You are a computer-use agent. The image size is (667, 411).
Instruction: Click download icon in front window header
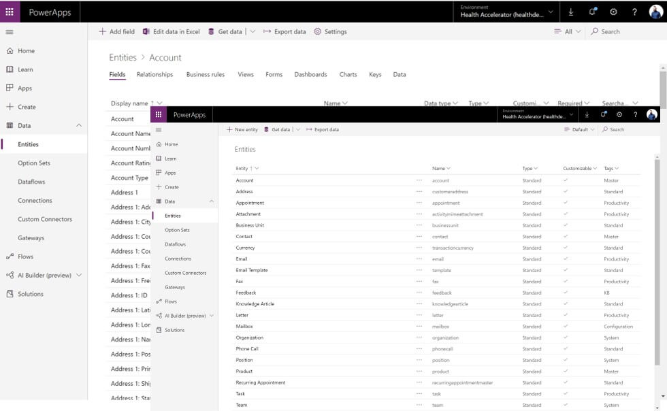pyautogui.click(x=587, y=114)
